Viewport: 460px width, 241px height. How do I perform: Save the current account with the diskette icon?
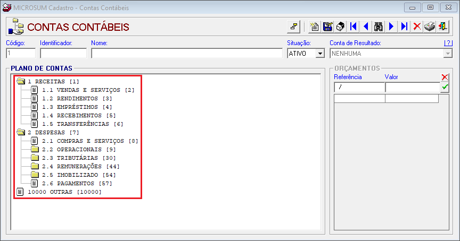327,27
